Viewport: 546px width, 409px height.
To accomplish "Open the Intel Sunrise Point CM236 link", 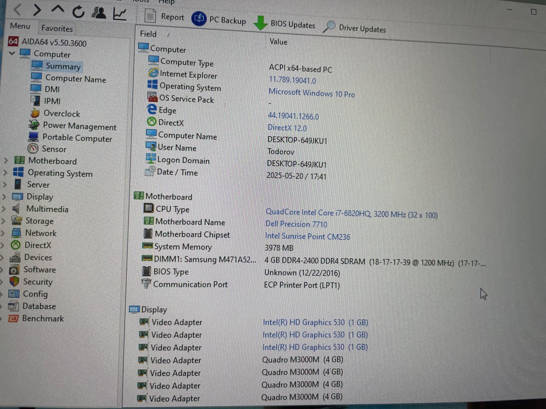I will click(x=307, y=236).
